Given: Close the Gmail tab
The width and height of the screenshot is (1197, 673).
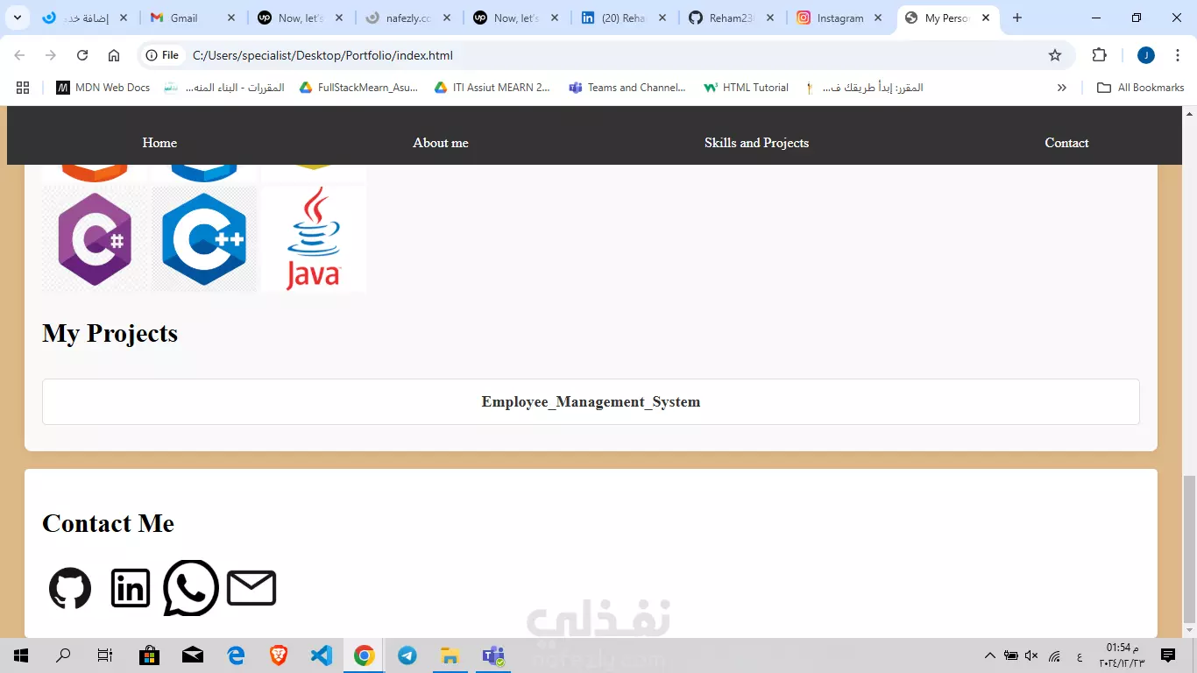Looking at the screenshot, I should point(231,18).
